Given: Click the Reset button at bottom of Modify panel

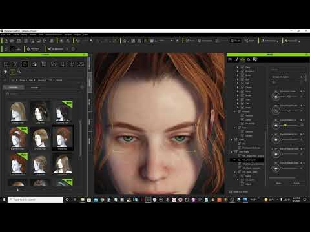Looking at the screenshot, I should pos(296,183).
